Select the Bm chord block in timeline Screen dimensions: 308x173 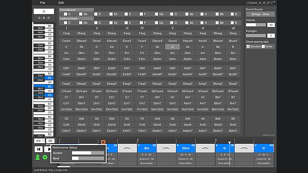pos(147,148)
